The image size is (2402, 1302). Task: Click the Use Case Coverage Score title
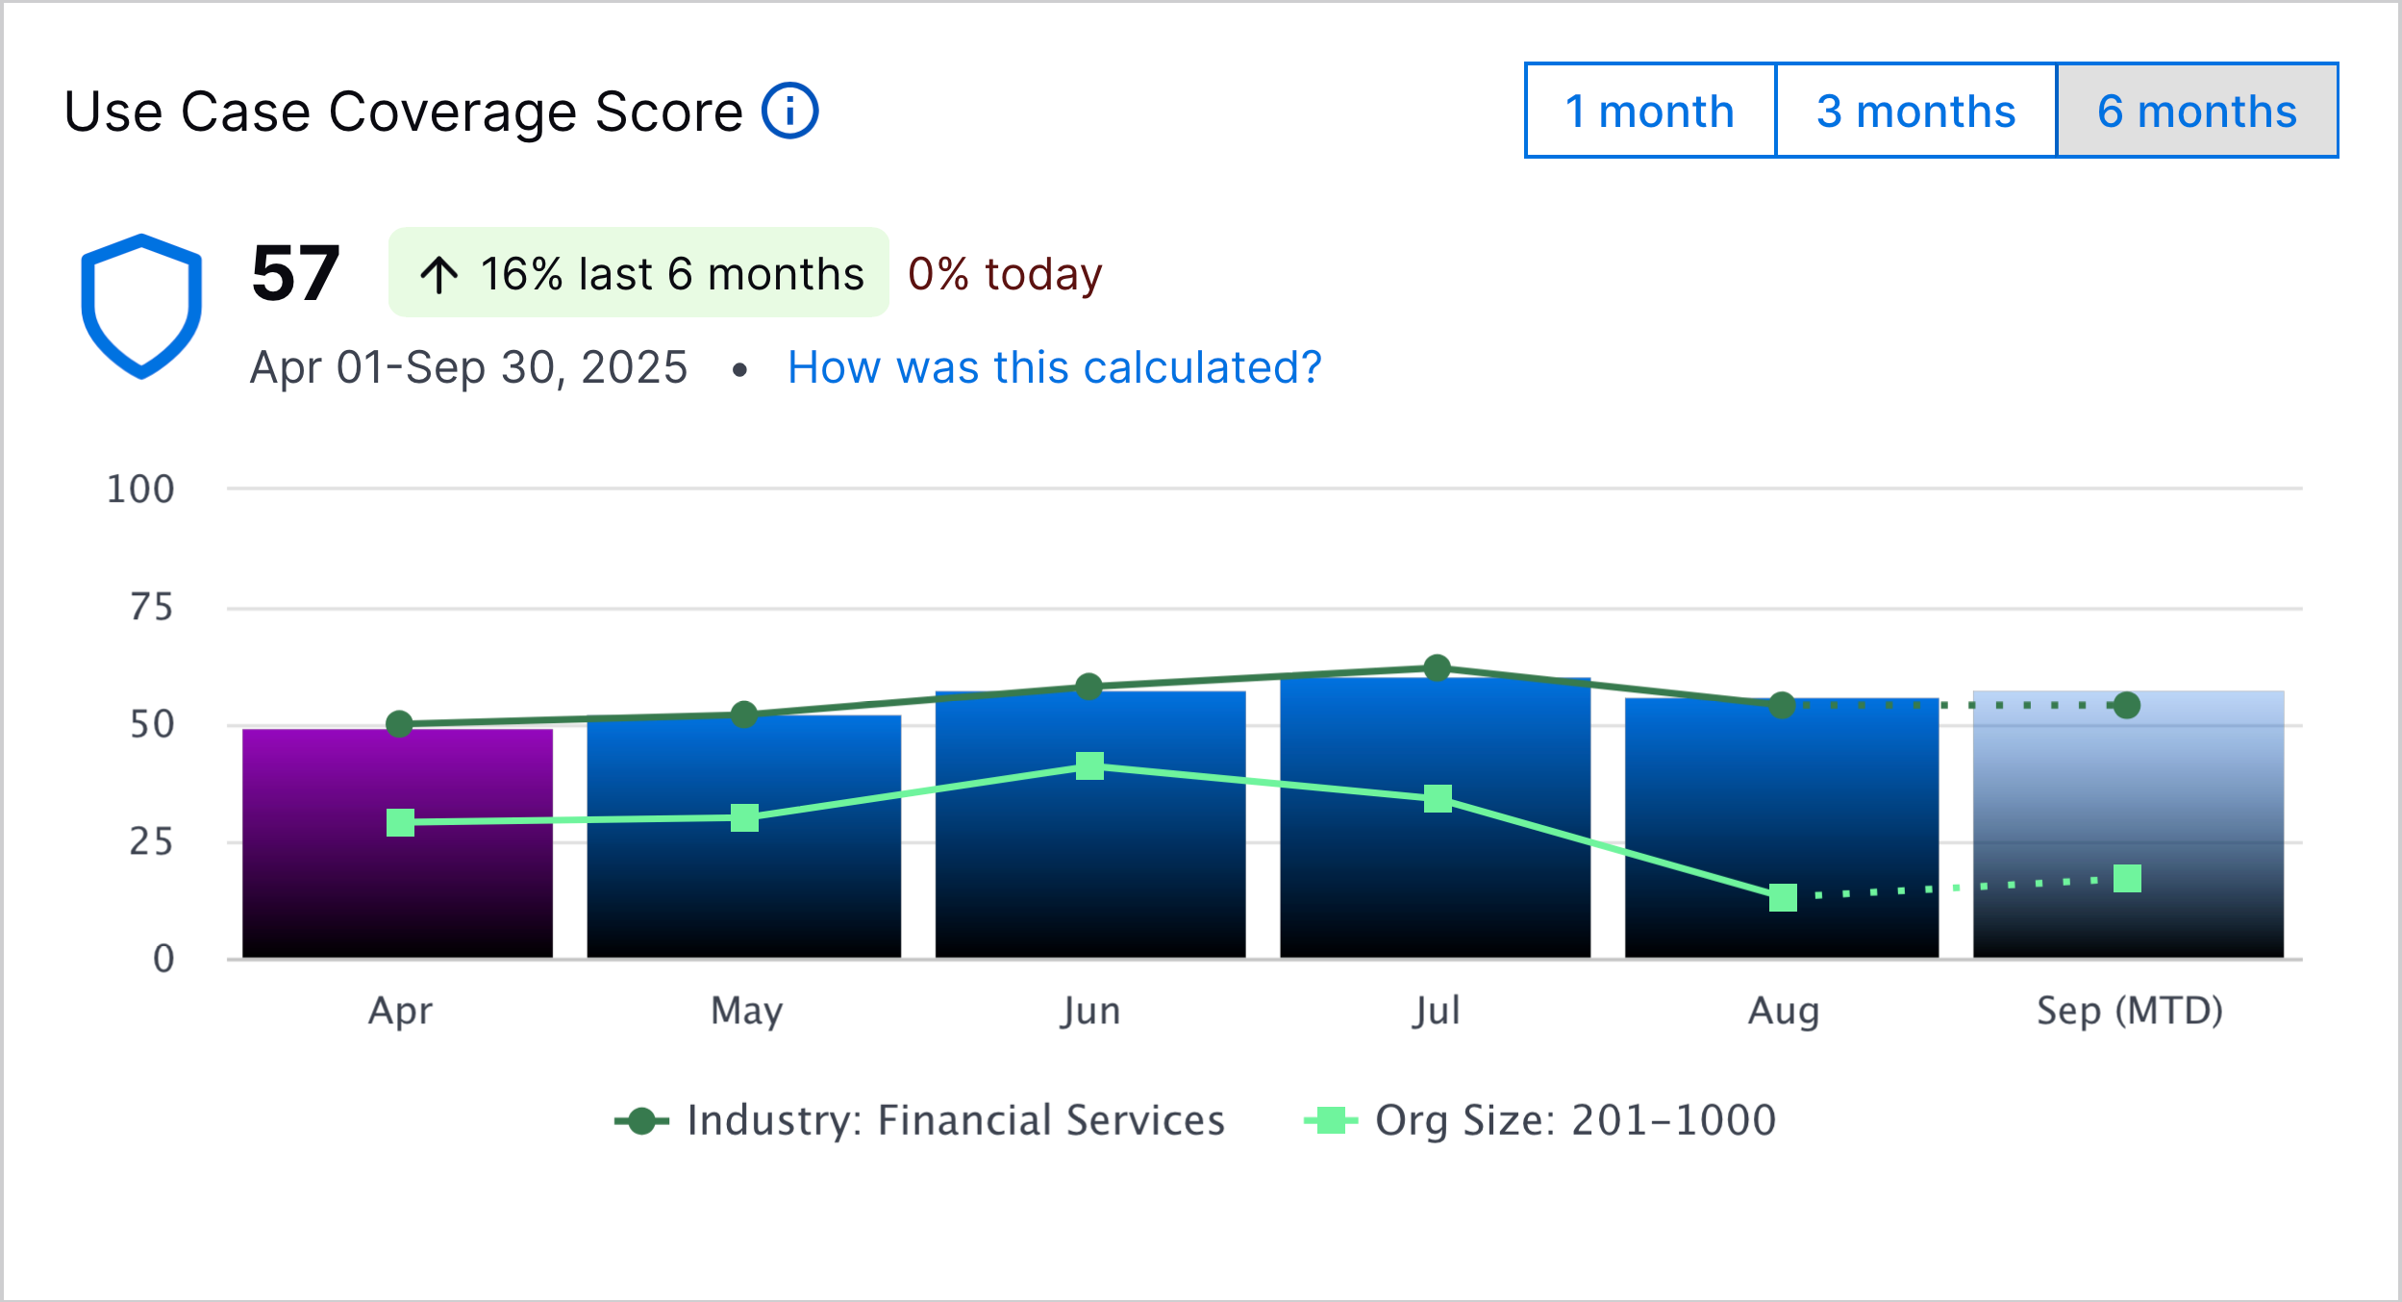pyautogui.click(x=403, y=112)
